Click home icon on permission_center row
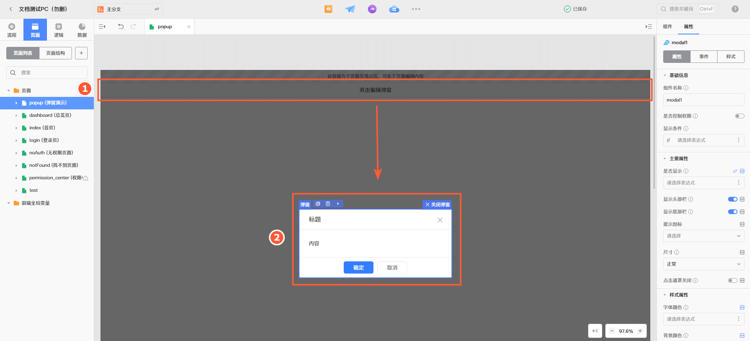 pyautogui.click(x=86, y=178)
